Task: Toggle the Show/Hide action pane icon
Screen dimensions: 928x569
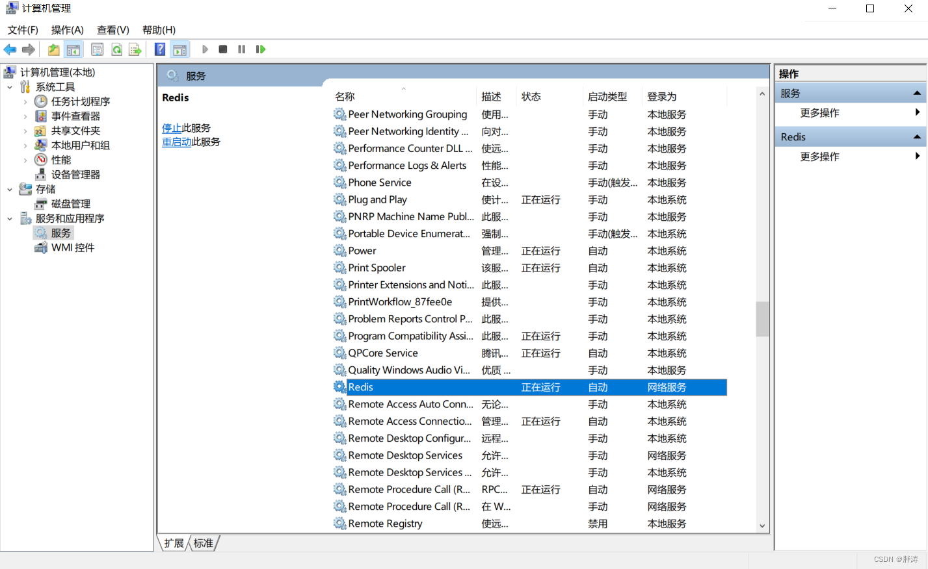Action: tap(180, 49)
